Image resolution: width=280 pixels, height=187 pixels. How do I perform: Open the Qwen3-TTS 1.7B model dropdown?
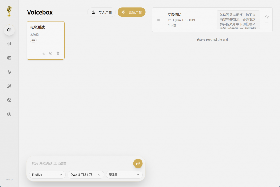[86, 175]
